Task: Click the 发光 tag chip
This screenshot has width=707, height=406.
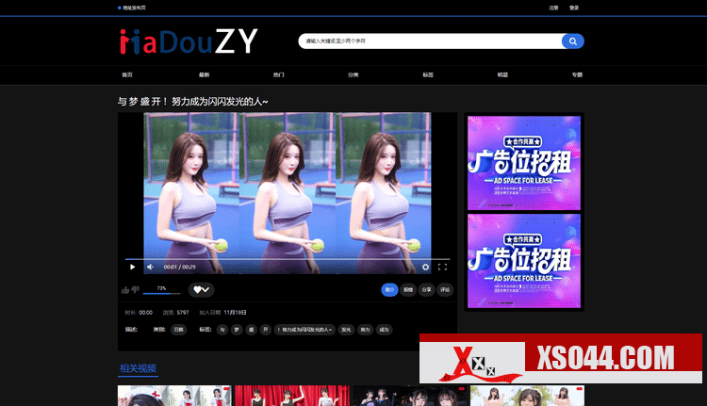Action: 346,330
